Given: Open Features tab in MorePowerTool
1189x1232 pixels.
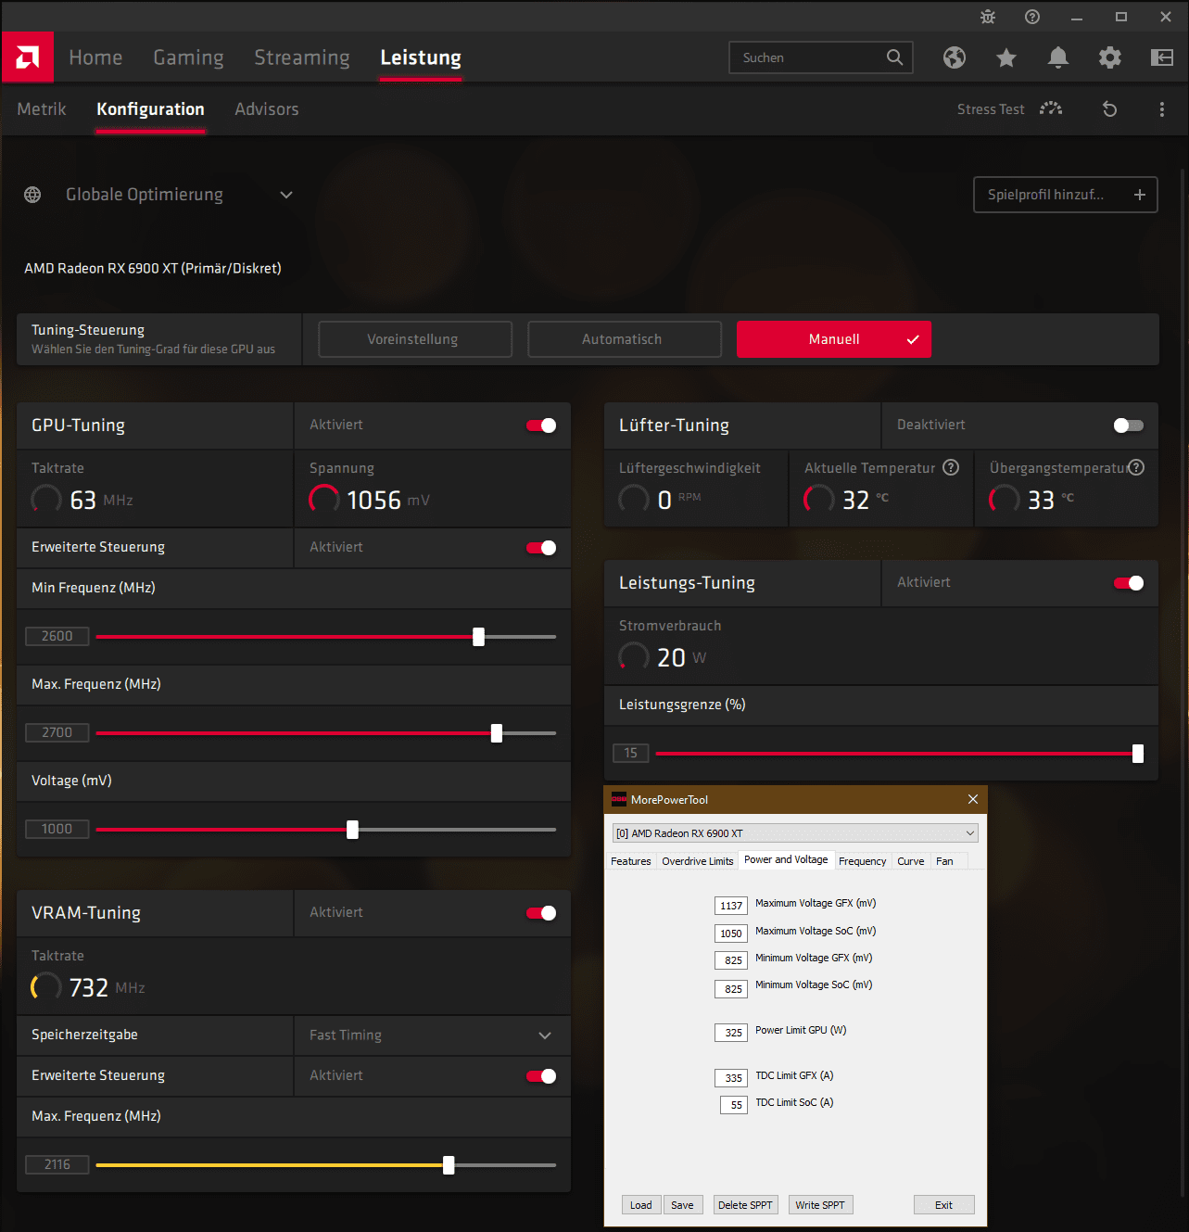Looking at the screenshot, I should click(x=631, y=861).
